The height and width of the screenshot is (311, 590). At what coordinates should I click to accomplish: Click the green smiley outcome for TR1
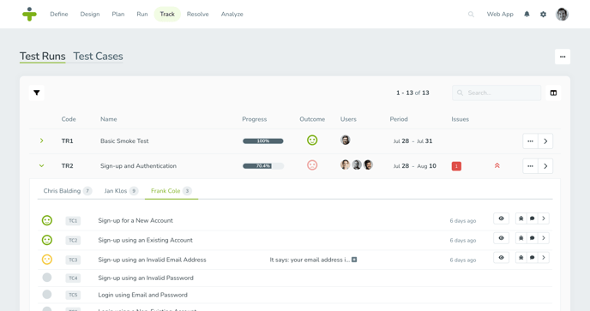coord(312,141)
